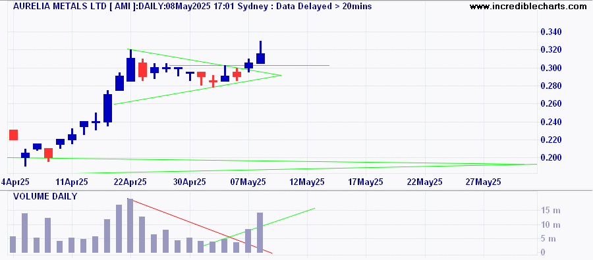Click the first red candle near 0.225

(14, 135)
